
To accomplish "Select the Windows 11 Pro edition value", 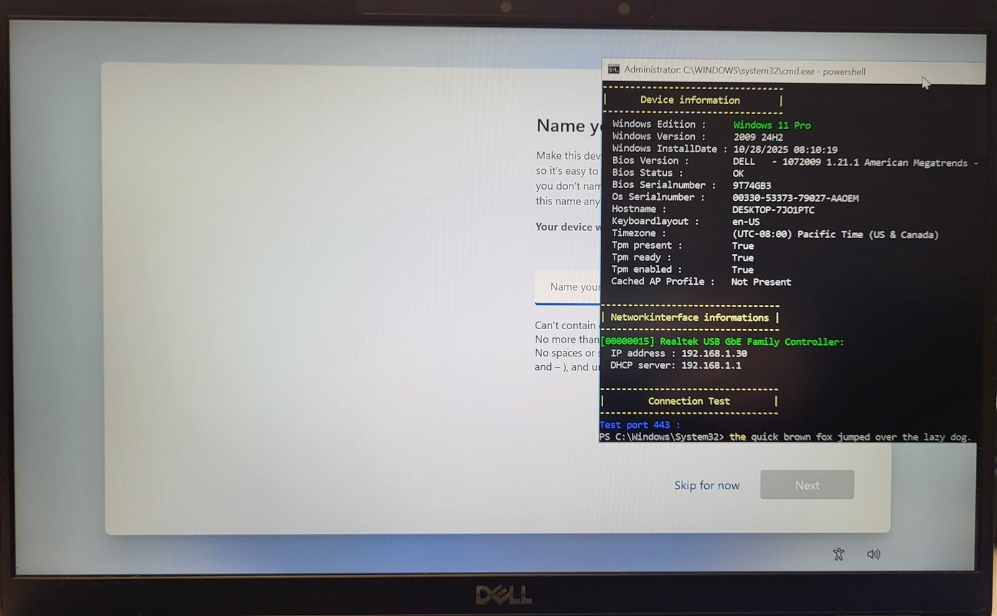I will 772,125.
